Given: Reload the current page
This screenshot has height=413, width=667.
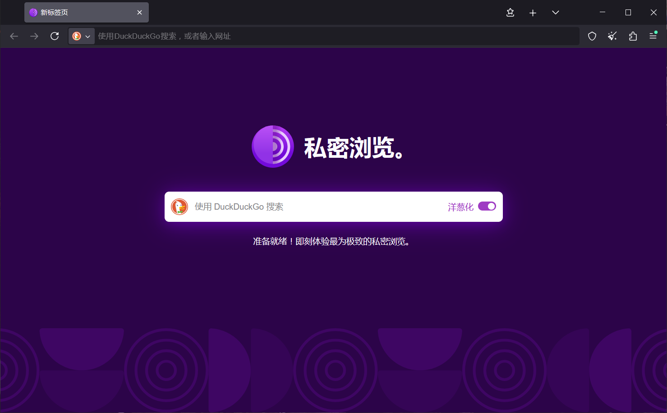Looking at the screenshot, I should coord(55,36).
